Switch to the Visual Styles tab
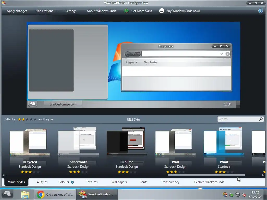The height and width of the screenshot is (200, 267). coord(16,182)
